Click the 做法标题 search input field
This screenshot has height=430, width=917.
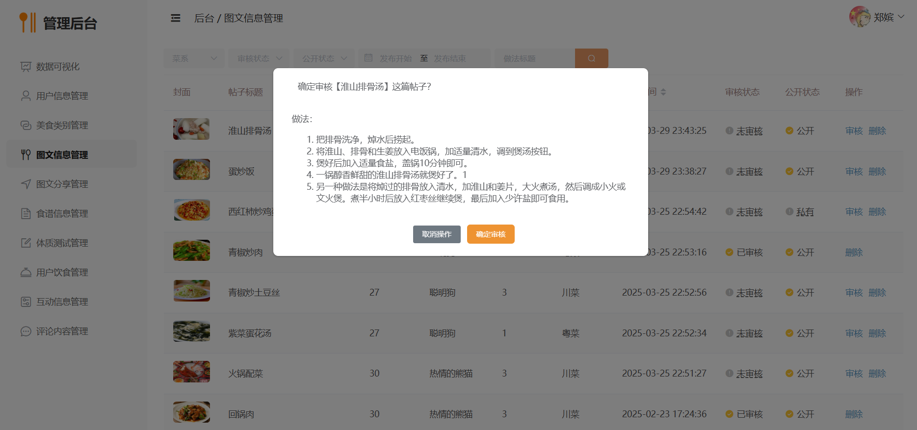[x=535, y=58]
